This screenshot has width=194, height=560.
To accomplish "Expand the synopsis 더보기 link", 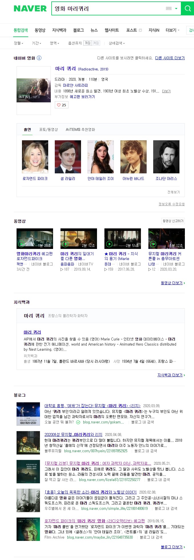I will tap(166, 91).
